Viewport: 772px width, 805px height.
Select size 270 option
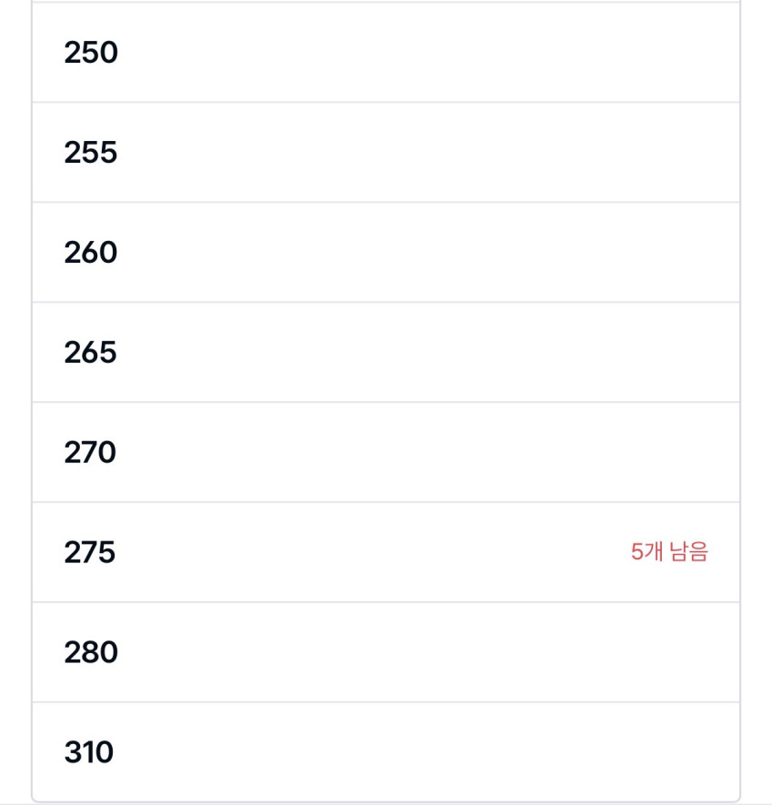coord(386,452)
